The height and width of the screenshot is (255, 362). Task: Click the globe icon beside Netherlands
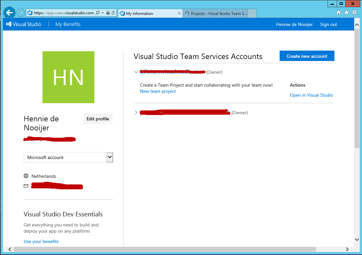[26, 176]
